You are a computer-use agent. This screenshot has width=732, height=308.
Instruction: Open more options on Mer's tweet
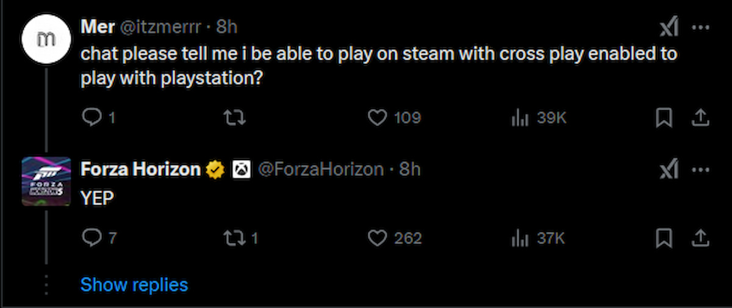(x=700, y=29)
